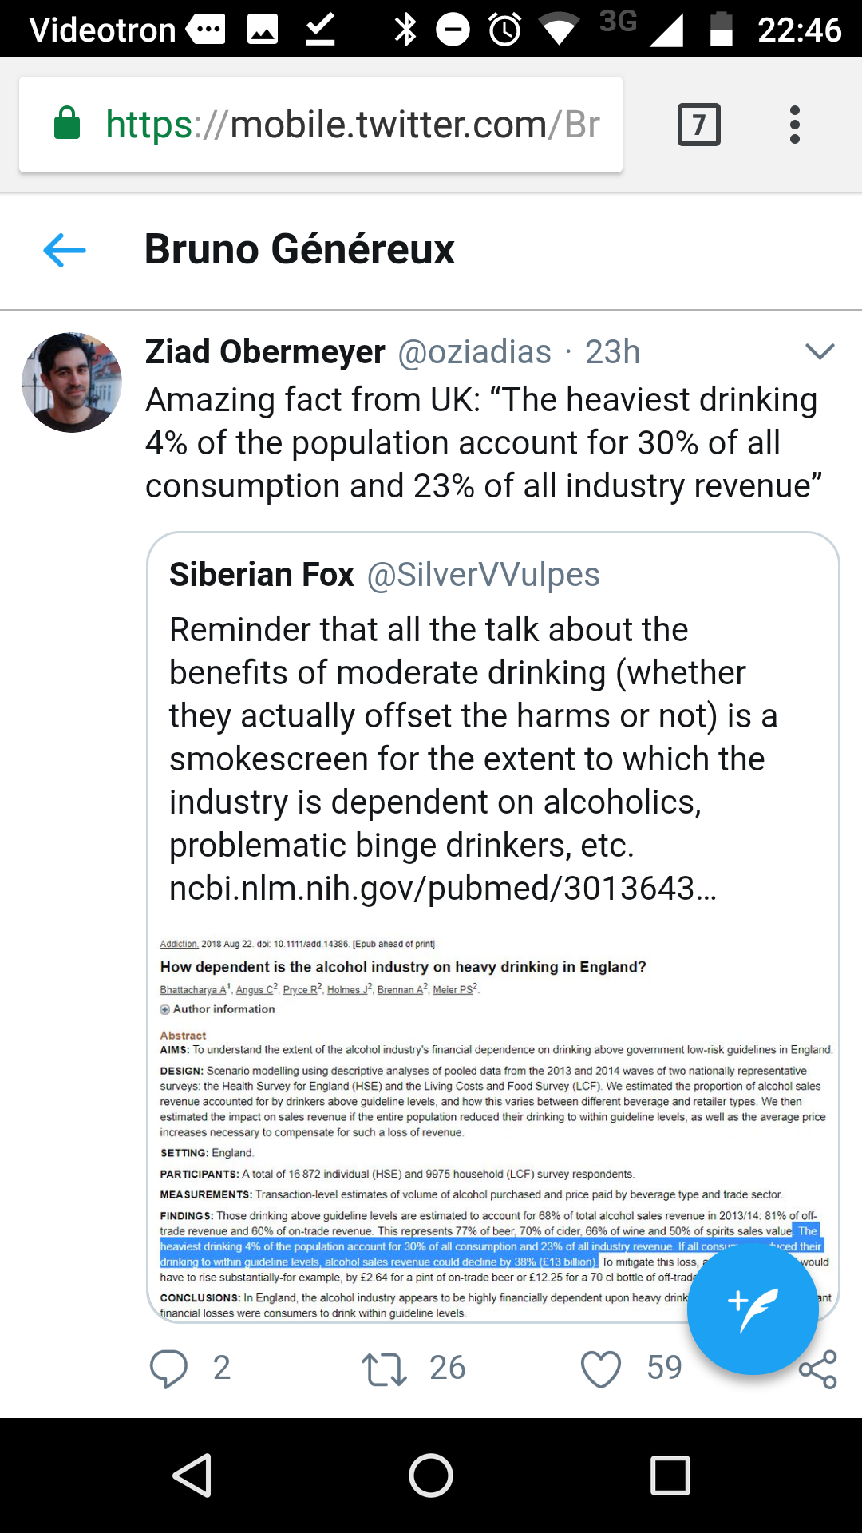The width and height of the screenshot is (862, 1533).
Task: Expand the tweet options chevron
Action: 820,351
